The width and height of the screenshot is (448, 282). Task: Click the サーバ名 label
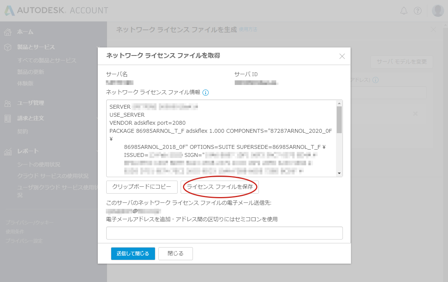coord(117,74)
